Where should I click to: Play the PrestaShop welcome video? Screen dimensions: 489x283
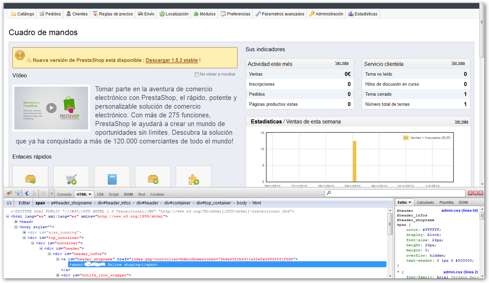pos(51,108)
